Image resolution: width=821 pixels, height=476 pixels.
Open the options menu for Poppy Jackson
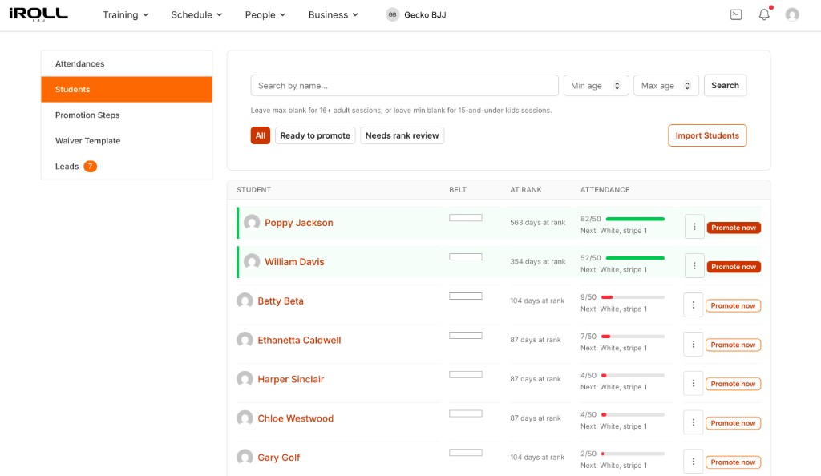(694, 227)
